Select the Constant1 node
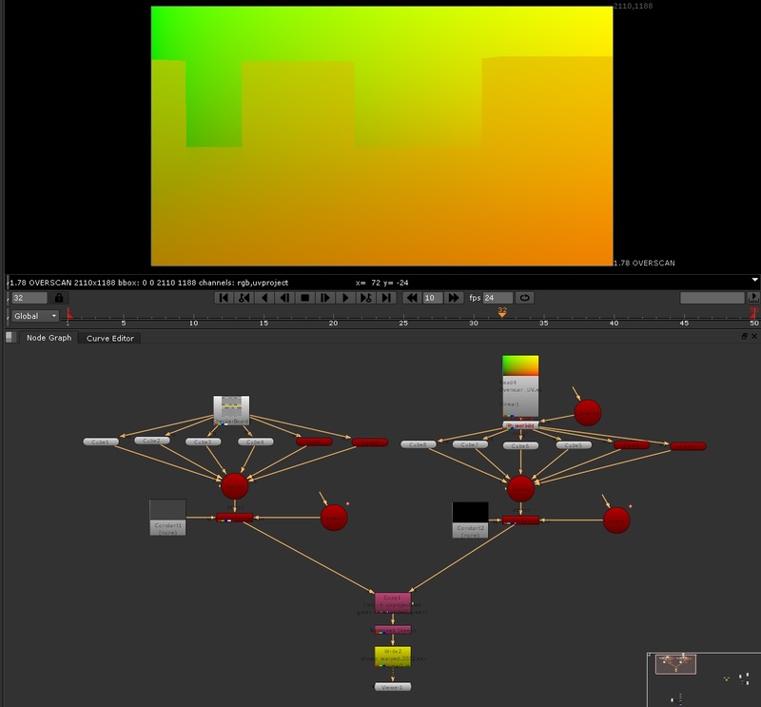Image resolution: width=761 pixels, height=707 pixels. 167,517
